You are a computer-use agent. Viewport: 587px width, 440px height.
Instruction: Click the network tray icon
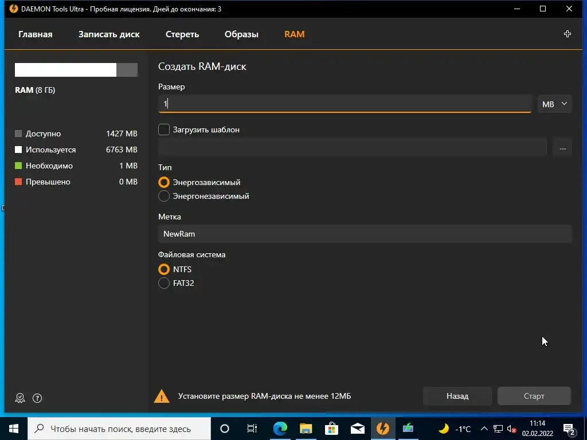498,429
